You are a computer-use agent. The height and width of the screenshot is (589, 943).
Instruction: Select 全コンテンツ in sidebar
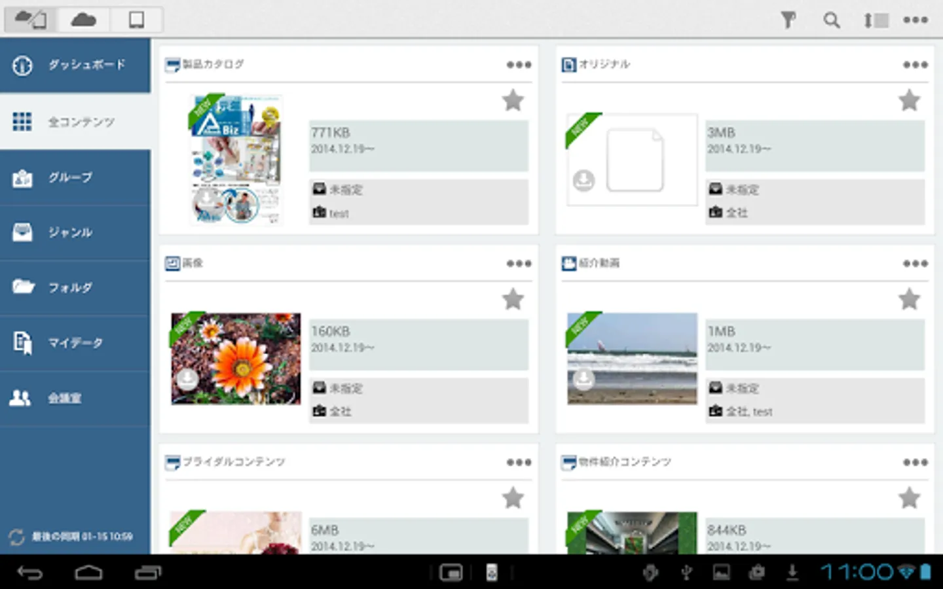click(x=75, y=121)
